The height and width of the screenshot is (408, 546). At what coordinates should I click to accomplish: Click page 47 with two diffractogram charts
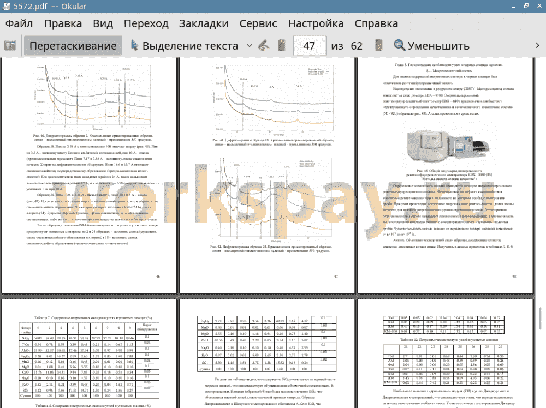coord(267,175)
